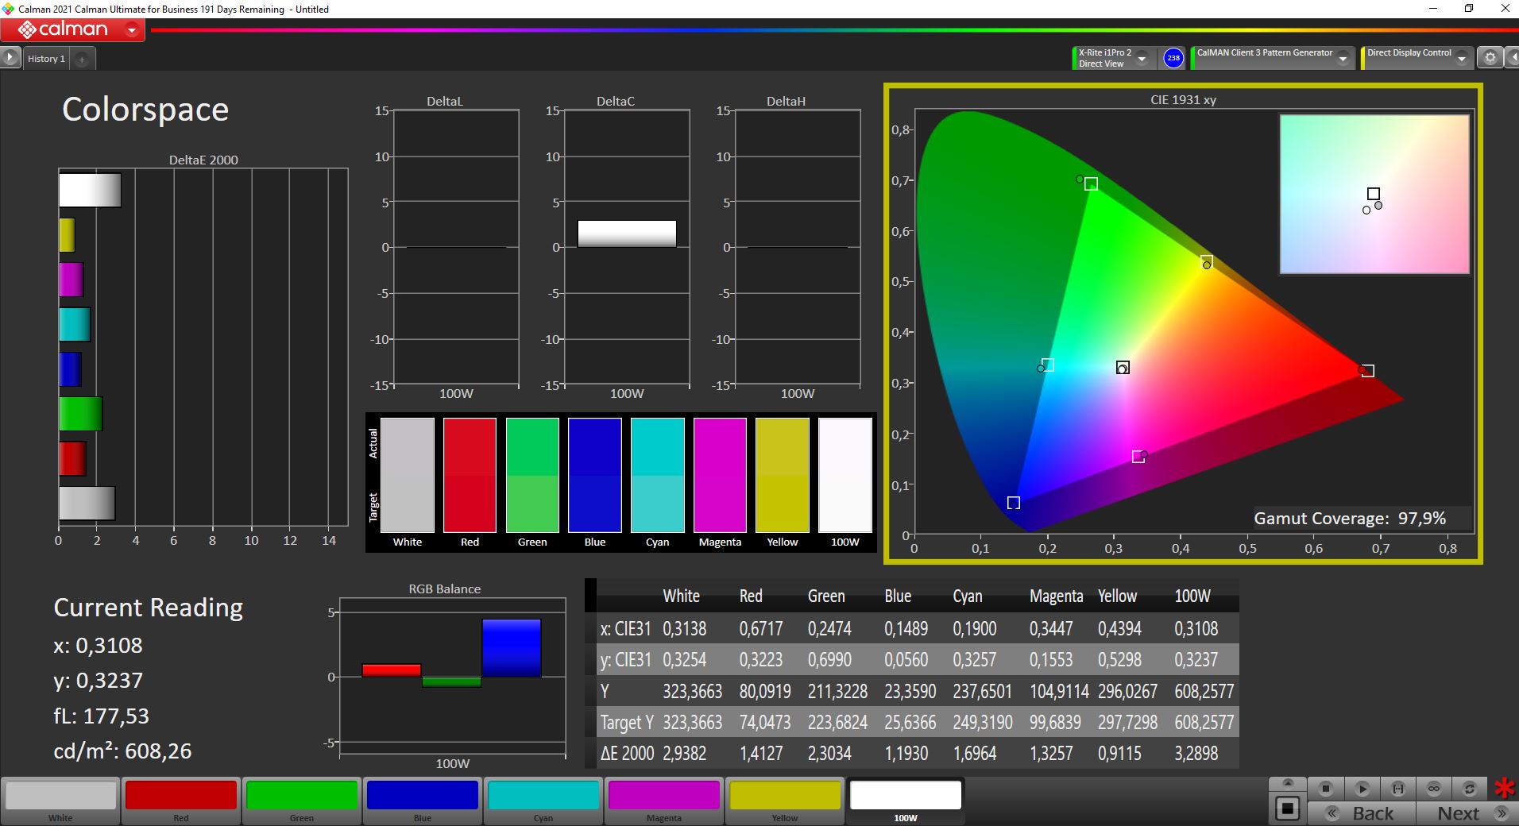1519x826 pixels.
Task: Click the blue 238 meter status circle
Action: click(x=1173, y=58)
